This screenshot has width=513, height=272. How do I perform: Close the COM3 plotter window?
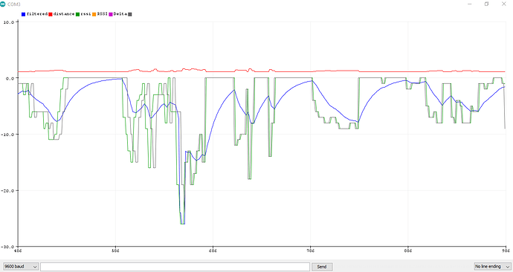504,4
